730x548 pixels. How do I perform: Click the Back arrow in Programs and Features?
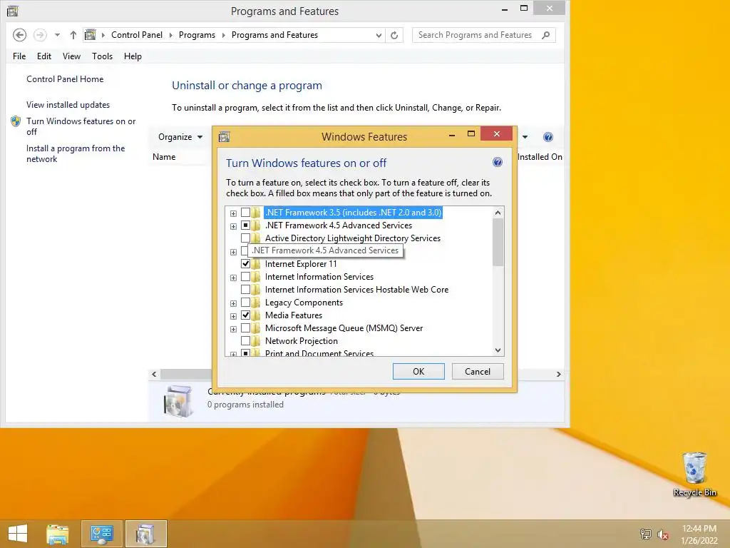click(19, 35)
